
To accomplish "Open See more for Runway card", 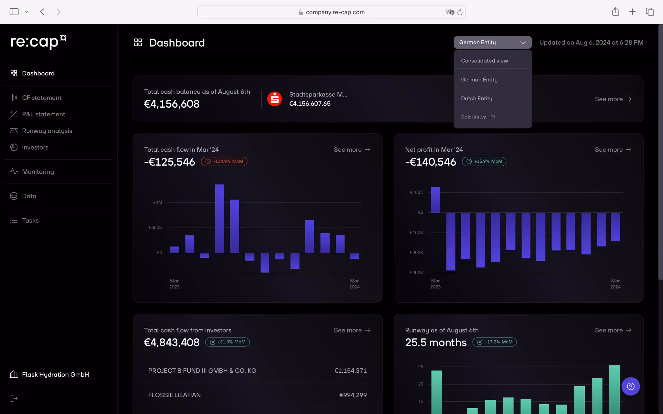I will coord(613,330).
